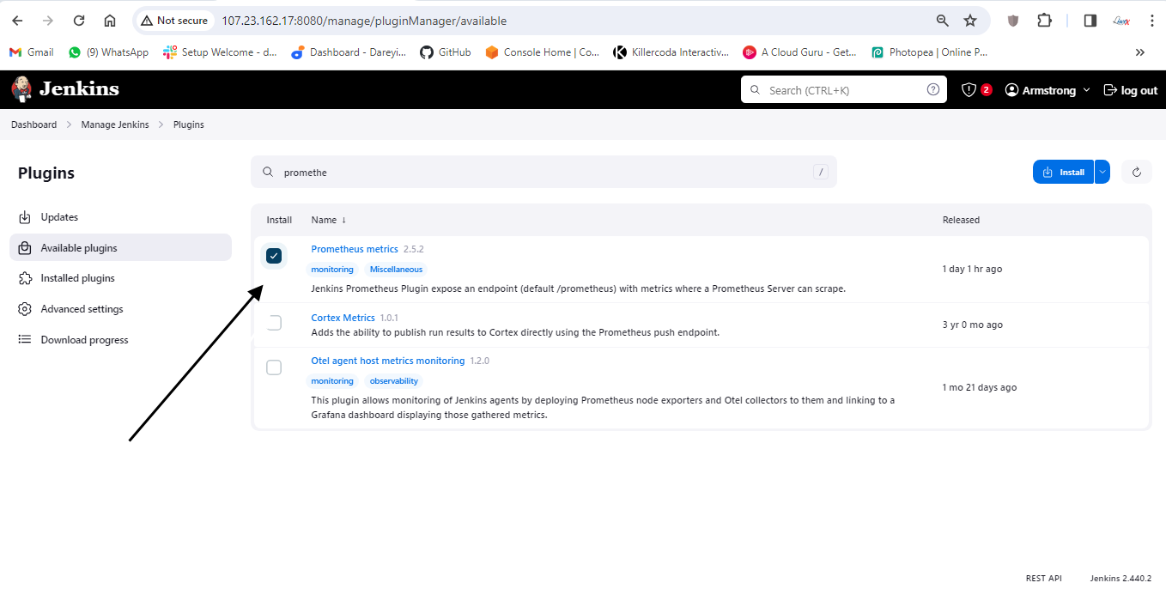Open security warnings shield icon

[x=969, y=90]
